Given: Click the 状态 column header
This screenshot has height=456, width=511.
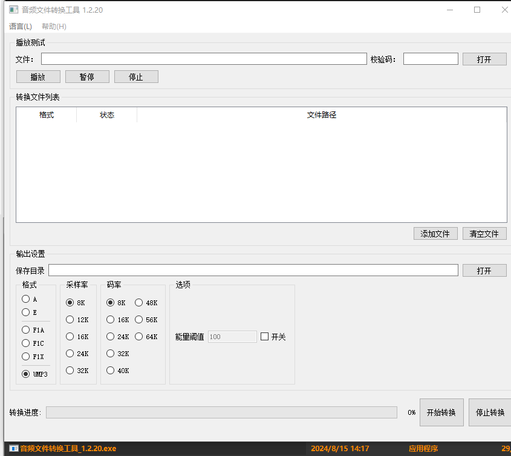Looking at the screenshot, I should [107, 115].
